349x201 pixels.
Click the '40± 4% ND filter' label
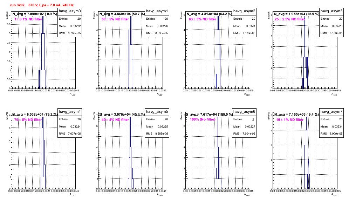click(x=115, y=120)
